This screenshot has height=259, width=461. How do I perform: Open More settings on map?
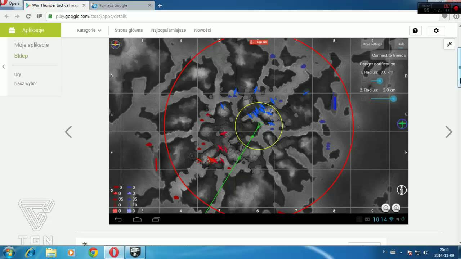click(x=372, y=44)
